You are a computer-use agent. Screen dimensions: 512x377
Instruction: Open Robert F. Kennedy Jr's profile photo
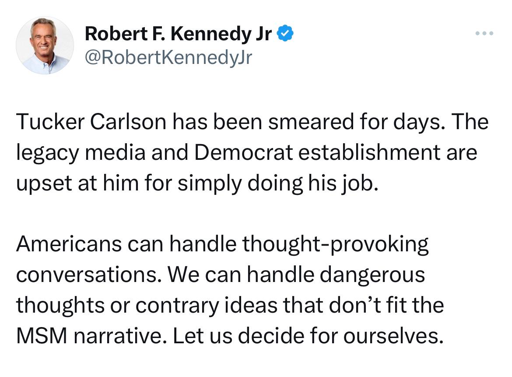[45, 46]
